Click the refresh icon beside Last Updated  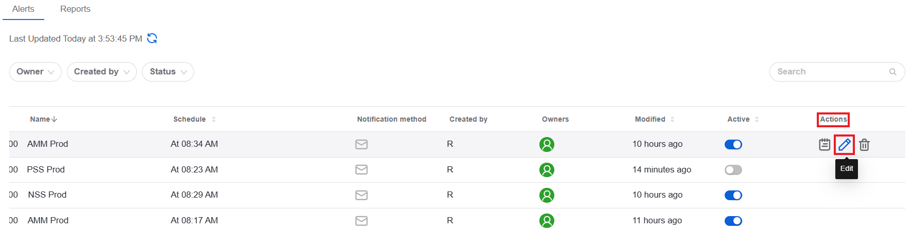point(152,38)
